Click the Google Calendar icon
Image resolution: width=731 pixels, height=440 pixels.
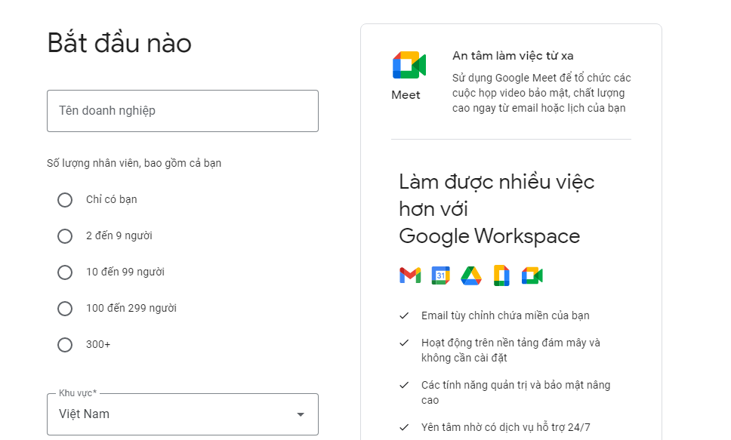point(440,275)
